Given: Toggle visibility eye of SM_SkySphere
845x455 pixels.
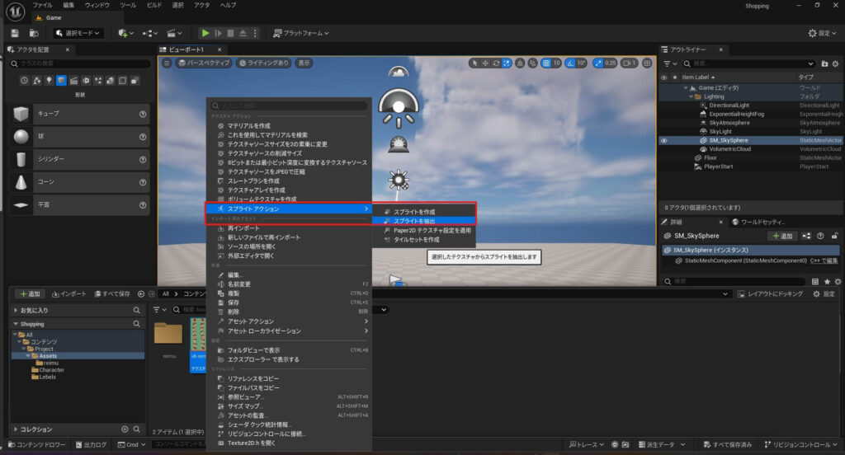Looking at the screenshot, I should [x=664, y=140].
